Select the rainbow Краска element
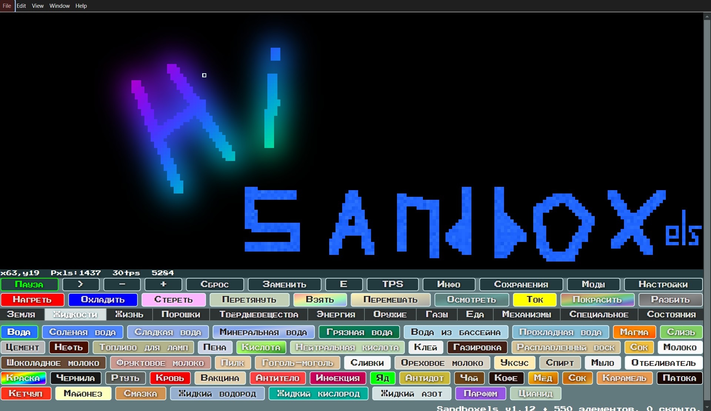 23,378
